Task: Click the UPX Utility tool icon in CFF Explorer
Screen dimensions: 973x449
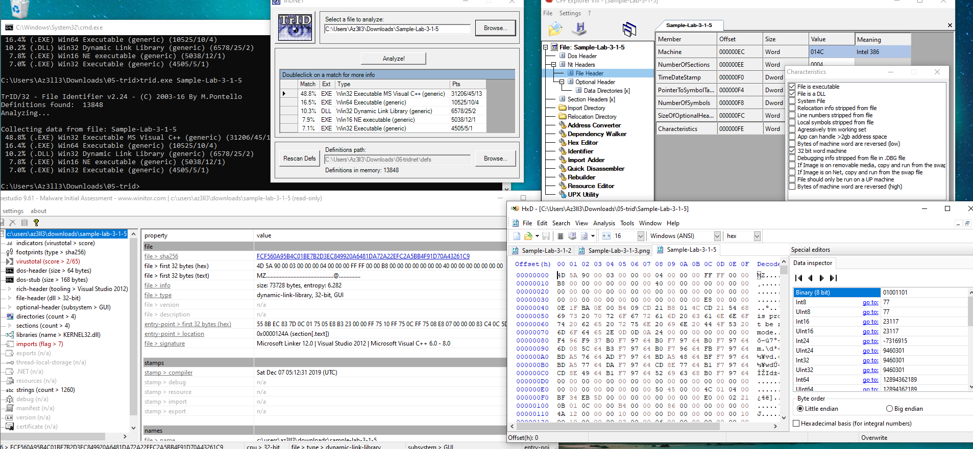Action: click(x=563, y=195)
